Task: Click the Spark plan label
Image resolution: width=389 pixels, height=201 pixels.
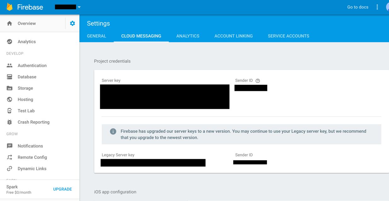Action: [x=12, y=187]
